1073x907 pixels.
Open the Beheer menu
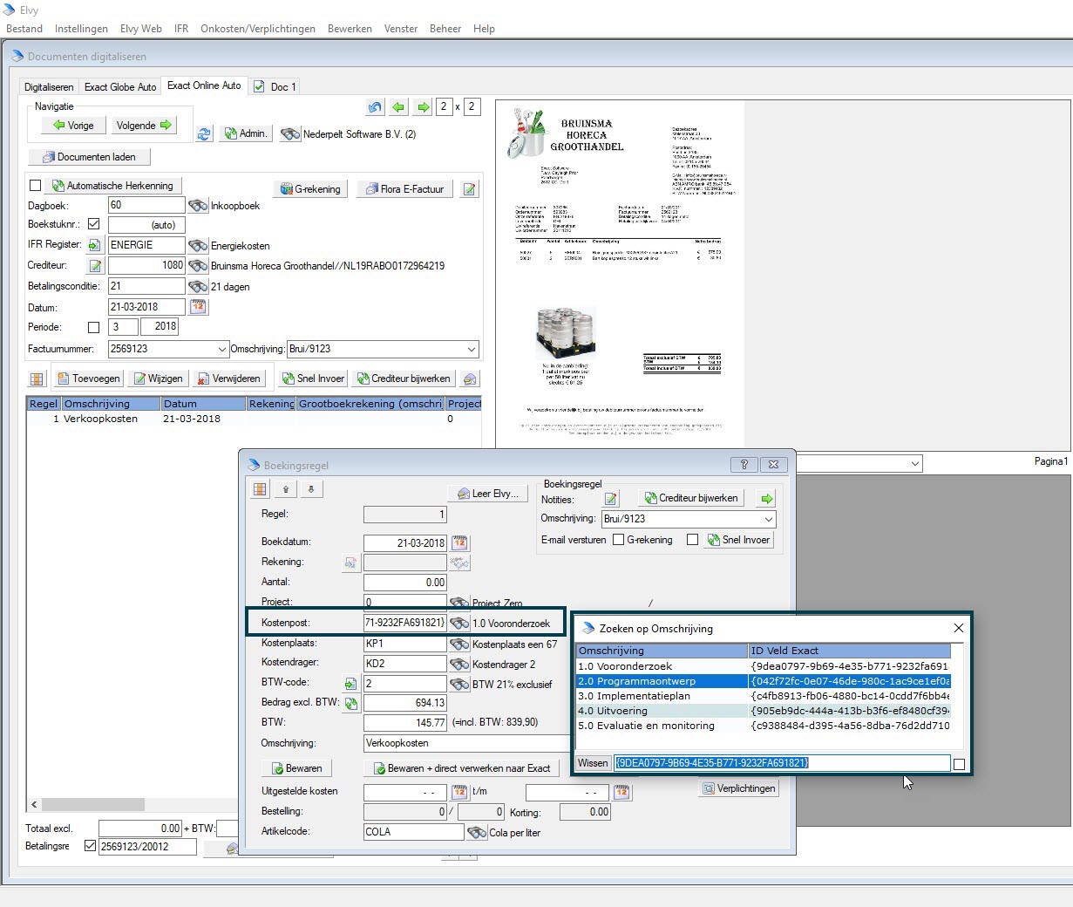(445, 29)
